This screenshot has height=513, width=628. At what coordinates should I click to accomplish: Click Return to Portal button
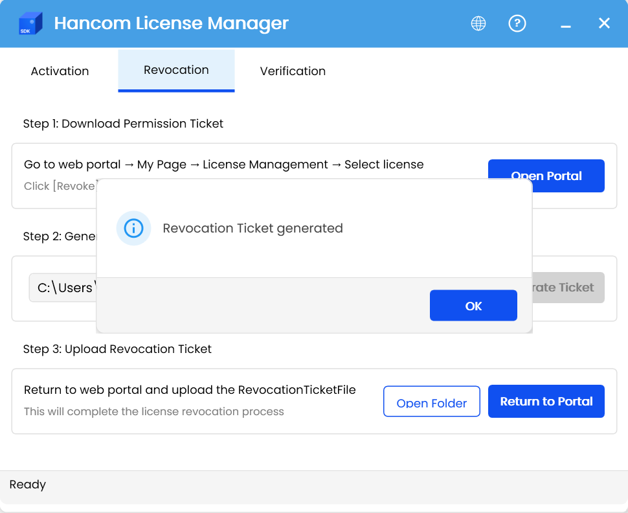click(x=546, y=401)
